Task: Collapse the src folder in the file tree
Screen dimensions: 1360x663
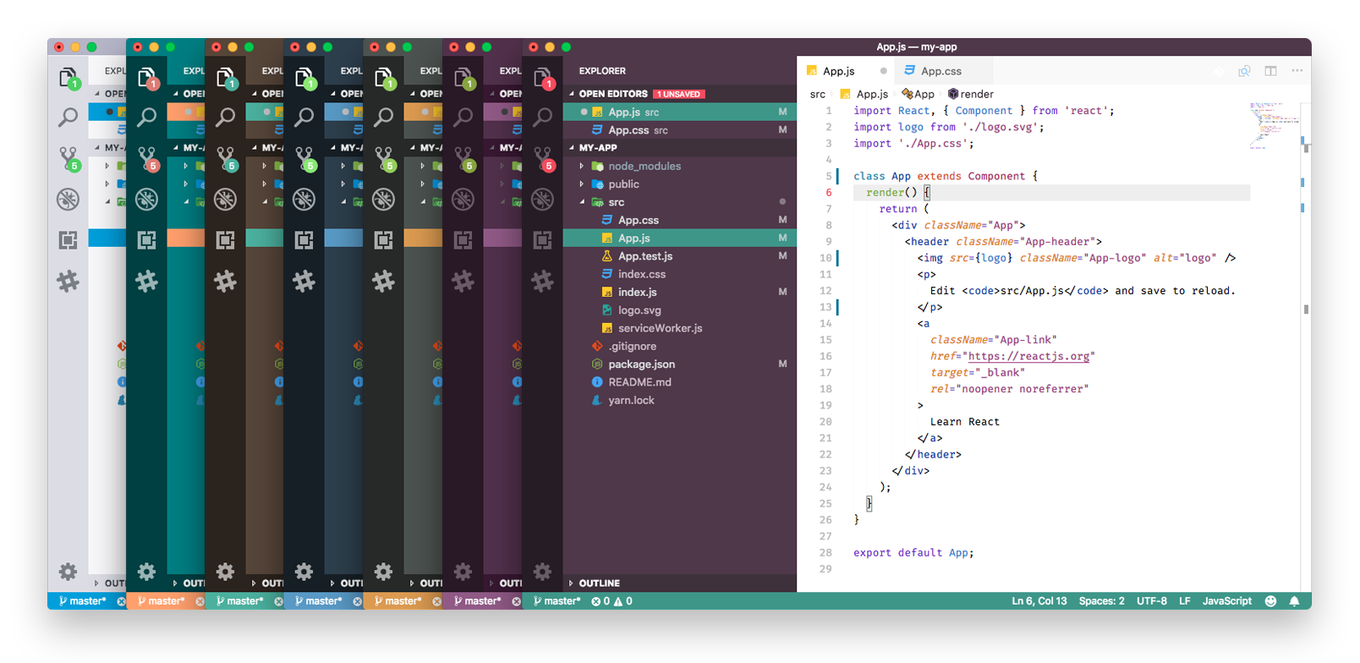Action: (x=582, y=203)
